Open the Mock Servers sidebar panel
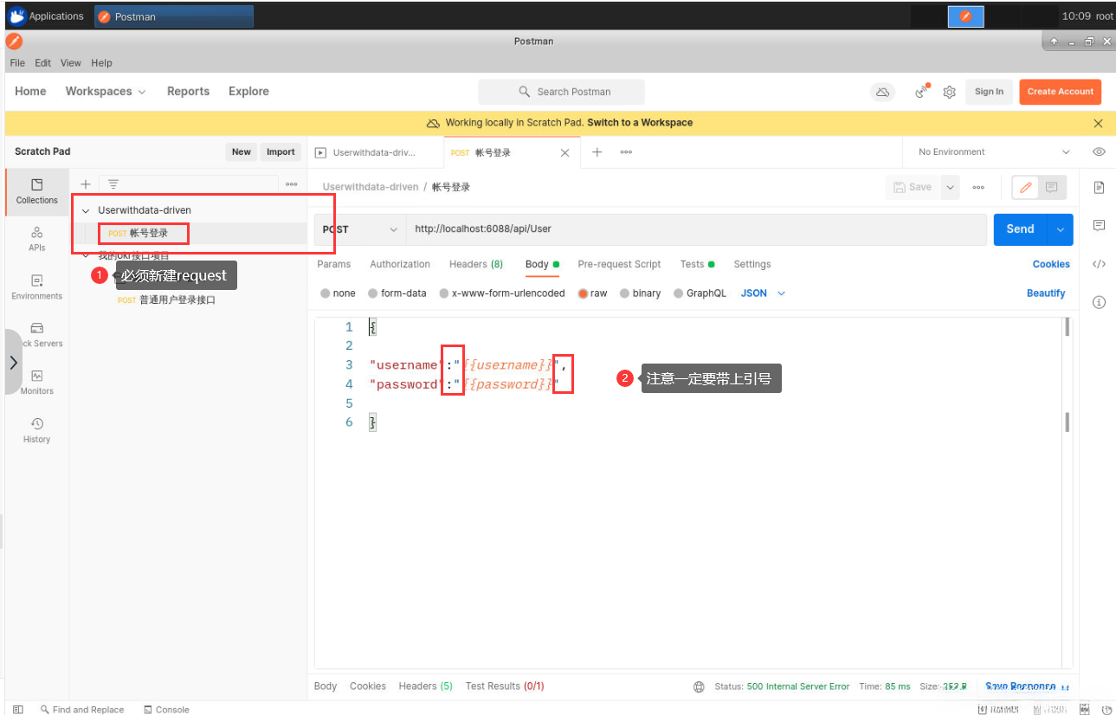 [36, 335]
